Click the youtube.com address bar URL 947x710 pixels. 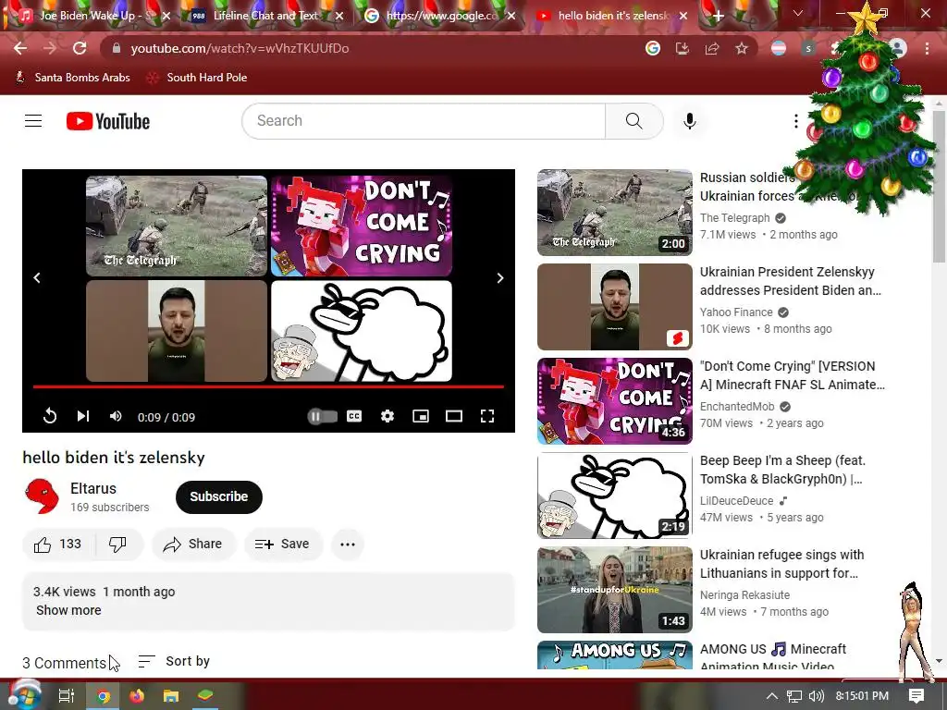tap(240, 48)
